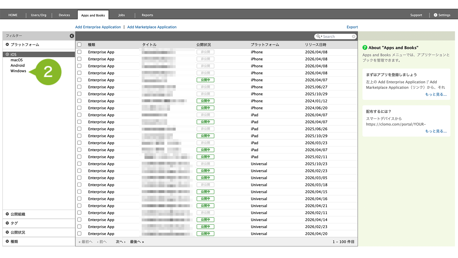458x258 pixels.
Task: Click the Export link
Action: [352, 27]
